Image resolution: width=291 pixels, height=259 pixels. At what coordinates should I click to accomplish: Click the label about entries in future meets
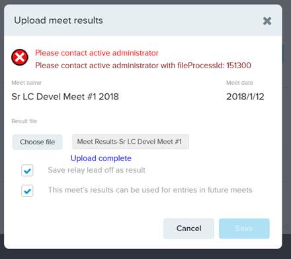pos(150,190)
